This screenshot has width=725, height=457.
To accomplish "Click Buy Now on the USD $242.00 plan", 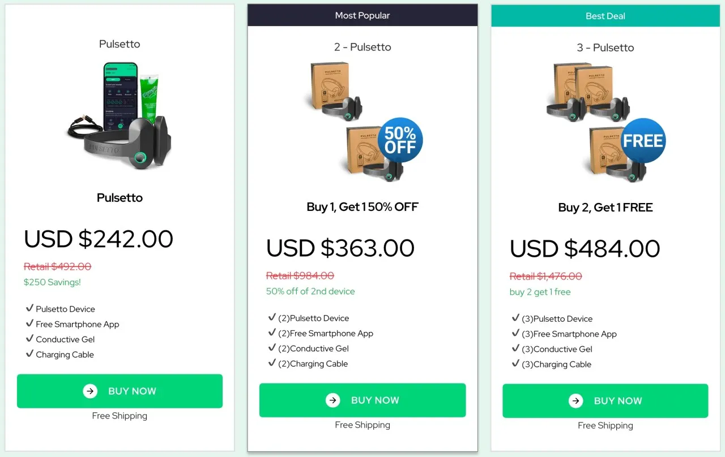I will pyautogui.click(x=120, y=391).
